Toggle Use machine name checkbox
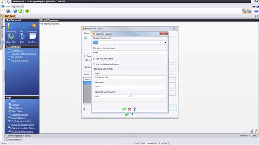The image size is (259, 145). [94, 59]
